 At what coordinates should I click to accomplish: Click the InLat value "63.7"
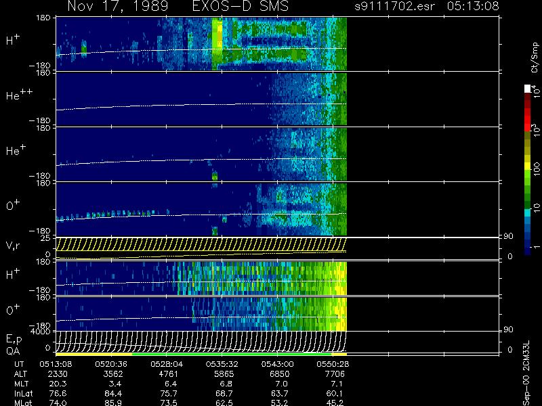coord(281,393)
